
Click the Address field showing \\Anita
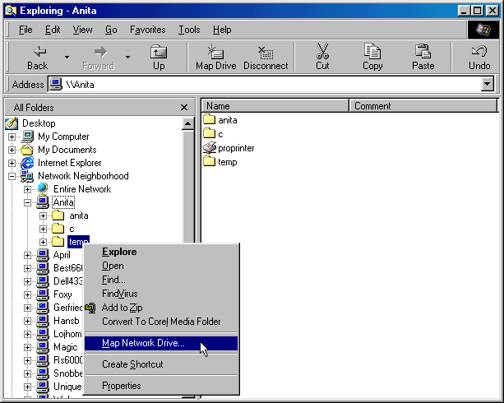[x=263, y=84]
